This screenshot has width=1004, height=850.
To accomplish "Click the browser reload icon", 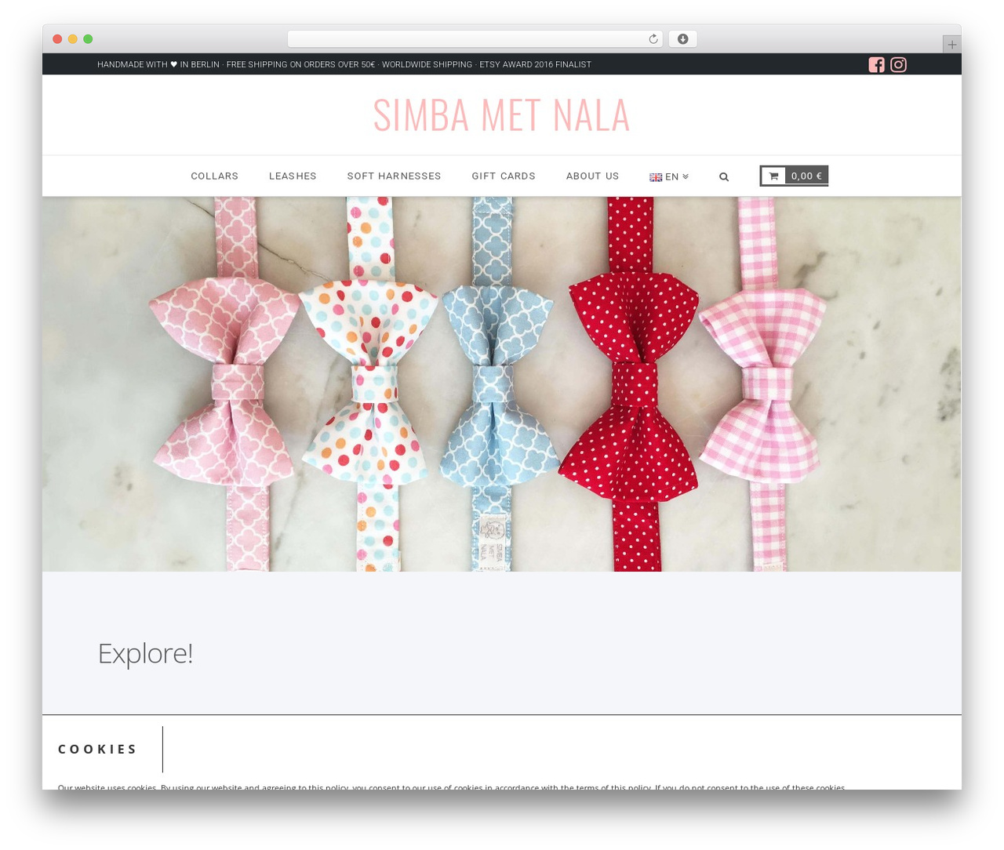I will tap(653, 39).
